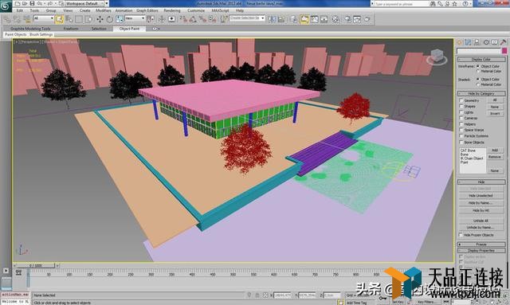Click the Select and Link tool

[7, 19]
